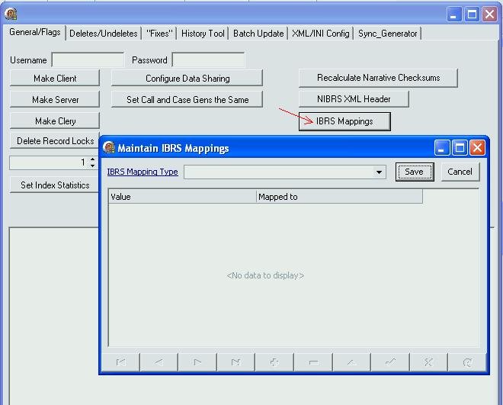
Task: Click the insert record plus button
Action: point(274,362)
